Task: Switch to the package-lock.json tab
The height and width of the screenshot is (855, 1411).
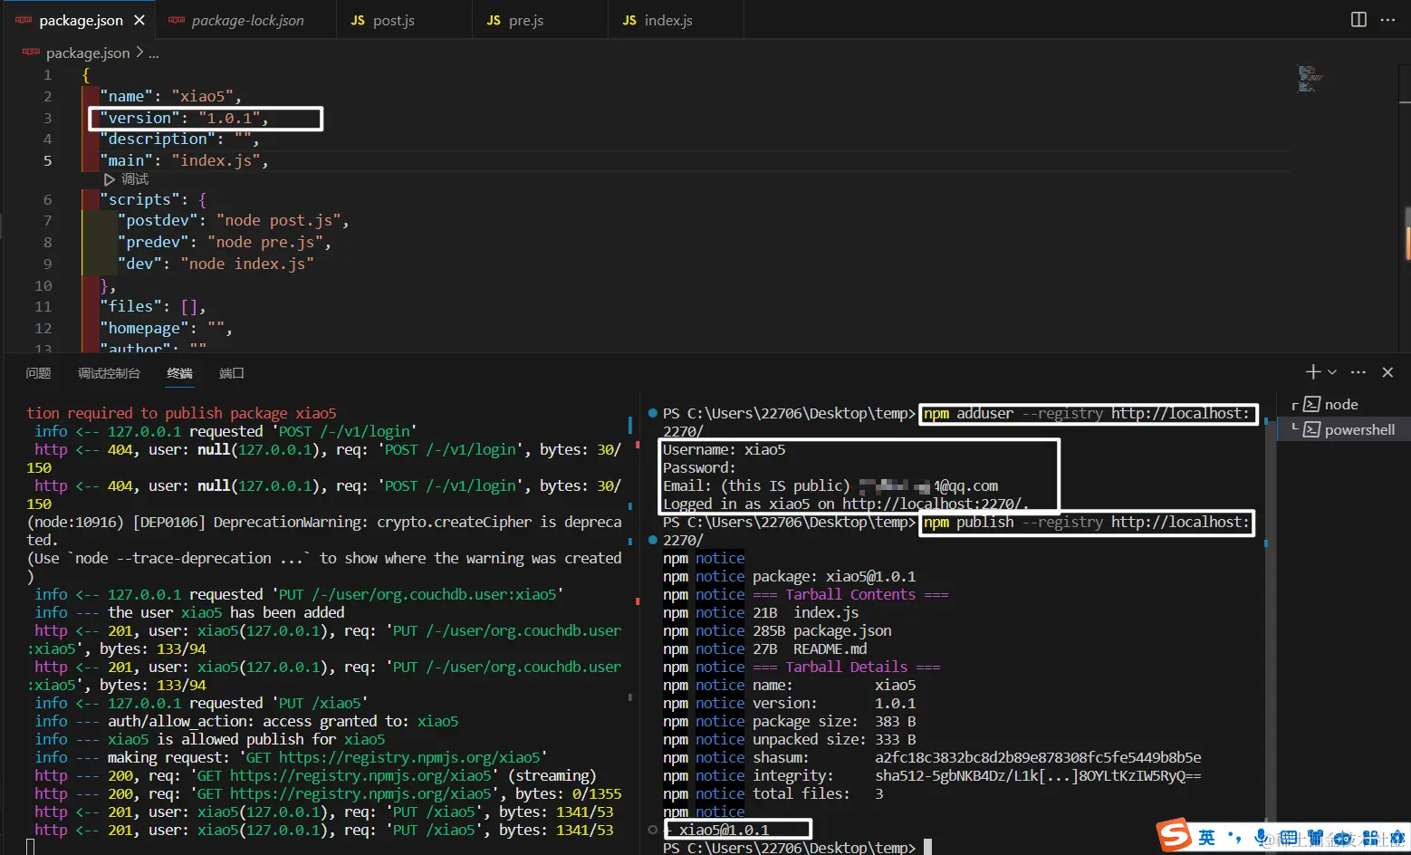Action: (x=247, y=20)
